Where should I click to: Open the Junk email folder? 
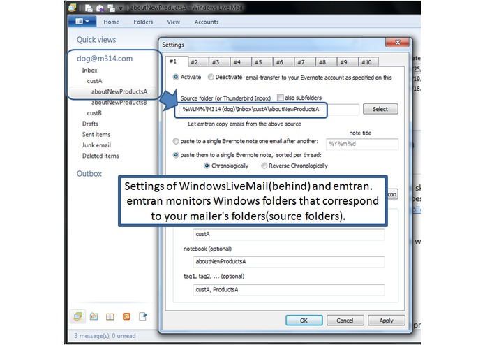[x=96, y=145]
